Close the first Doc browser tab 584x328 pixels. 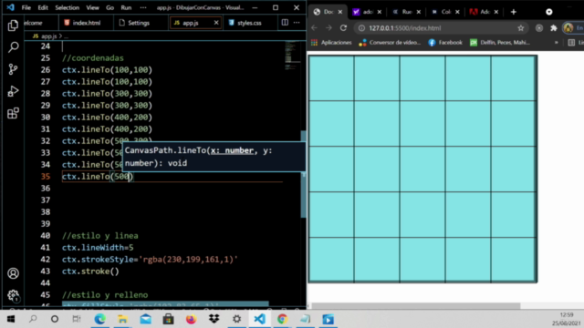[x=340, y=12]
